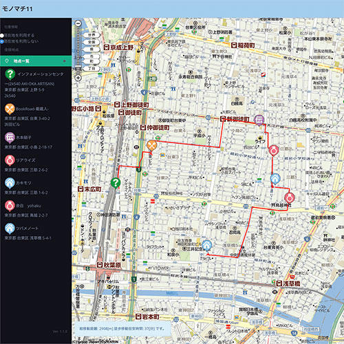Click the モノマチ11 title in header

pos(17,9)
